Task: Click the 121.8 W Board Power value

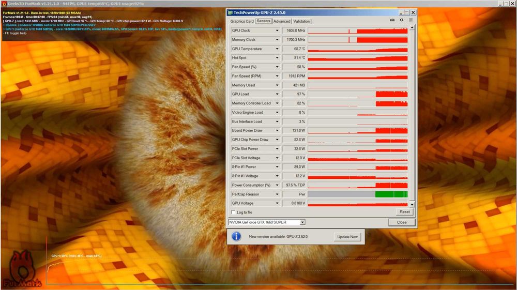Action: (x=294, y=130)
